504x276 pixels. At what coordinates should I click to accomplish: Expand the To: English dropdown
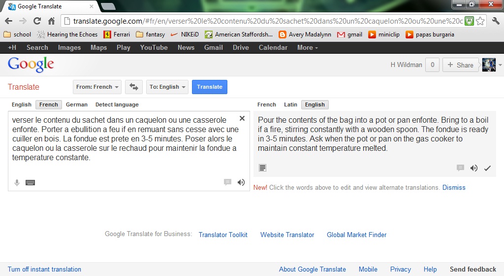168,87
